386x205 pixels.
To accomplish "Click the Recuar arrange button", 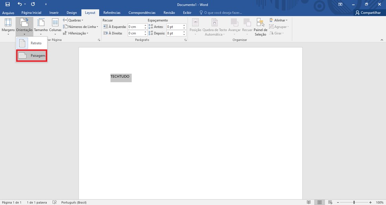I will tap(247, 27).
